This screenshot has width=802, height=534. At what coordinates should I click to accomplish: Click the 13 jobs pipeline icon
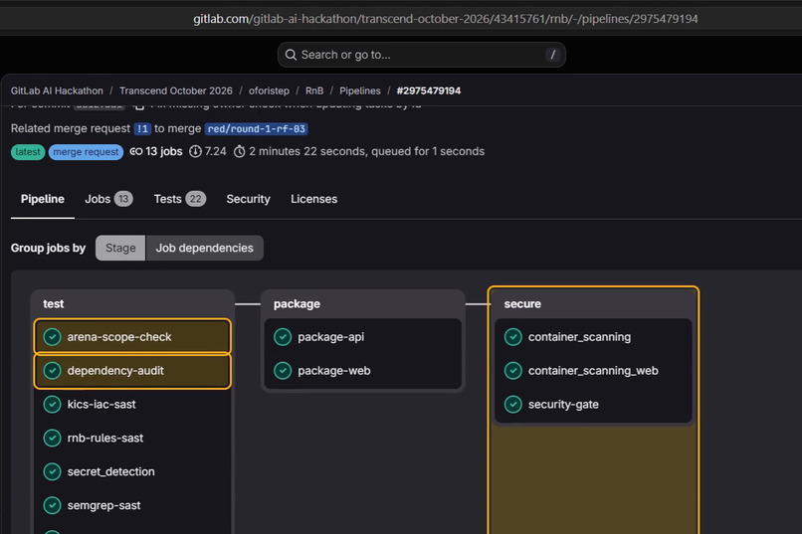click(x=136, y=151)
